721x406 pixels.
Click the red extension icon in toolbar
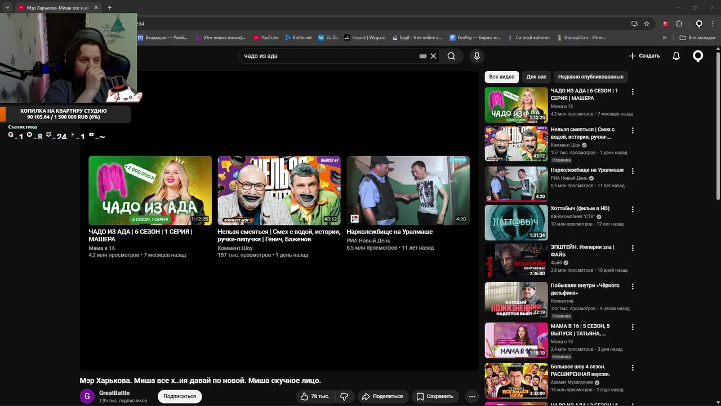click(665, 24)
